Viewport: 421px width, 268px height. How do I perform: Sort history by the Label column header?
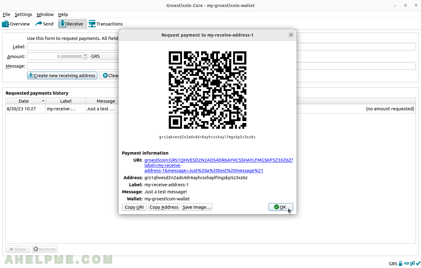click(66, 101)
